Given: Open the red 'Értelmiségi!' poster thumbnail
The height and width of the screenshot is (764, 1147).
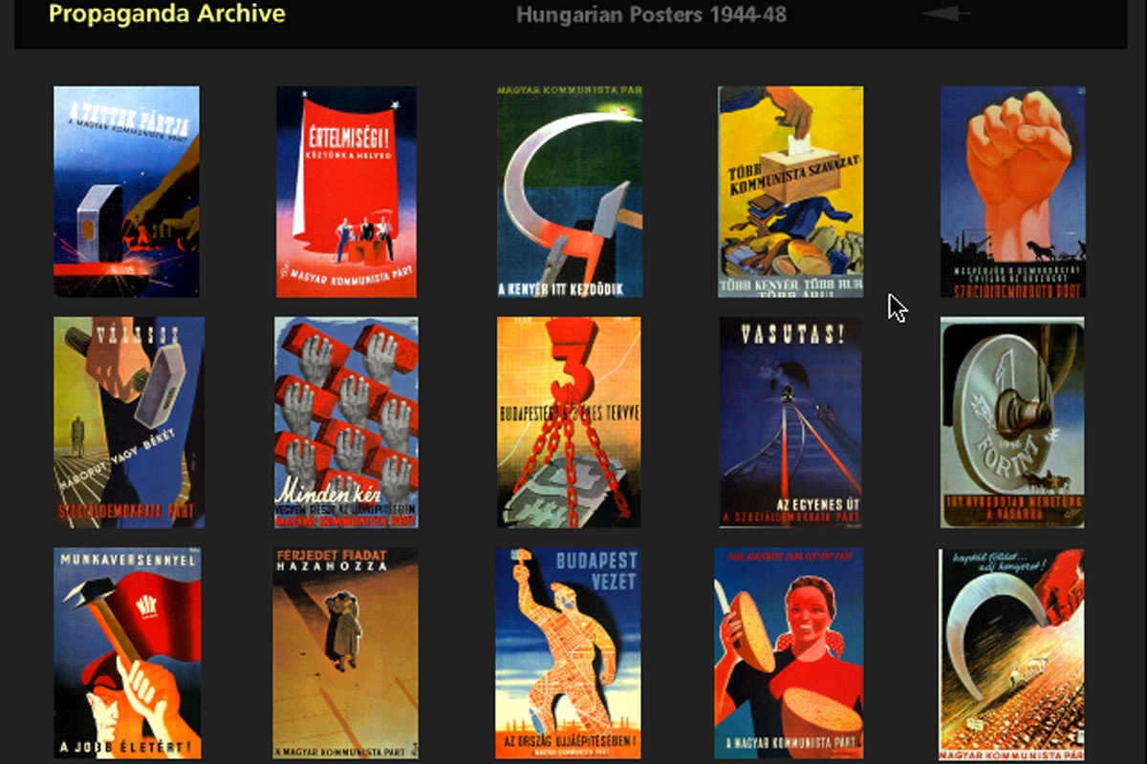Looking at the screenshot, I should (x=346, y=191).
